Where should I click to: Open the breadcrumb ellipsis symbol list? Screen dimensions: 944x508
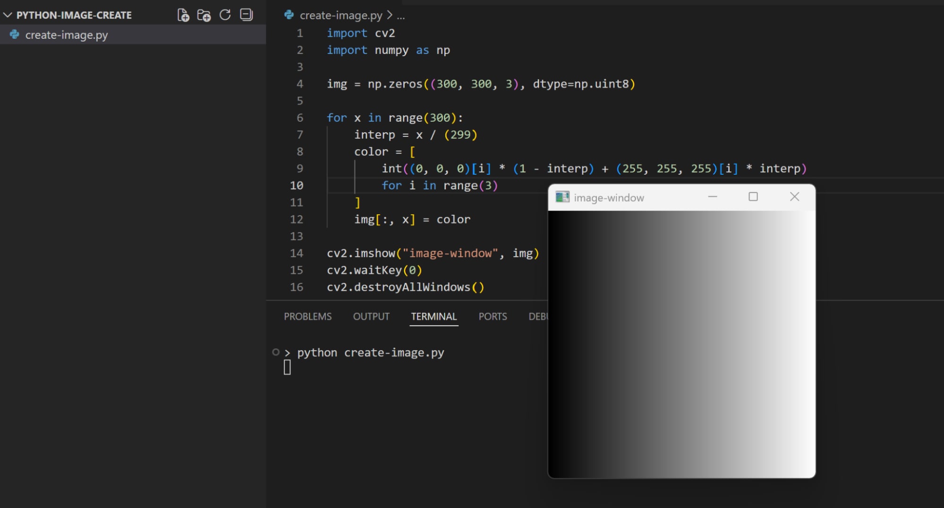point(401,16)
